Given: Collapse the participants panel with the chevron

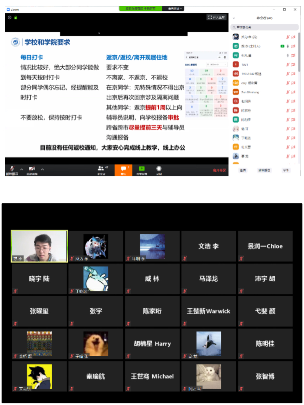Looking at the screenshot, I should pyautogui.click(x=234, y=18).
